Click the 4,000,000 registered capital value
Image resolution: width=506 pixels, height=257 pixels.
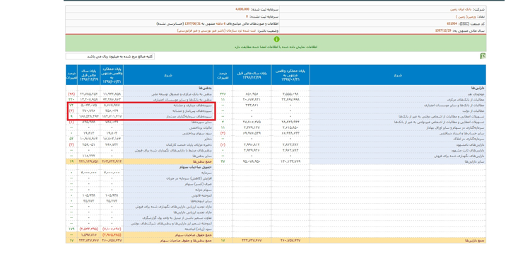[242, 9]
